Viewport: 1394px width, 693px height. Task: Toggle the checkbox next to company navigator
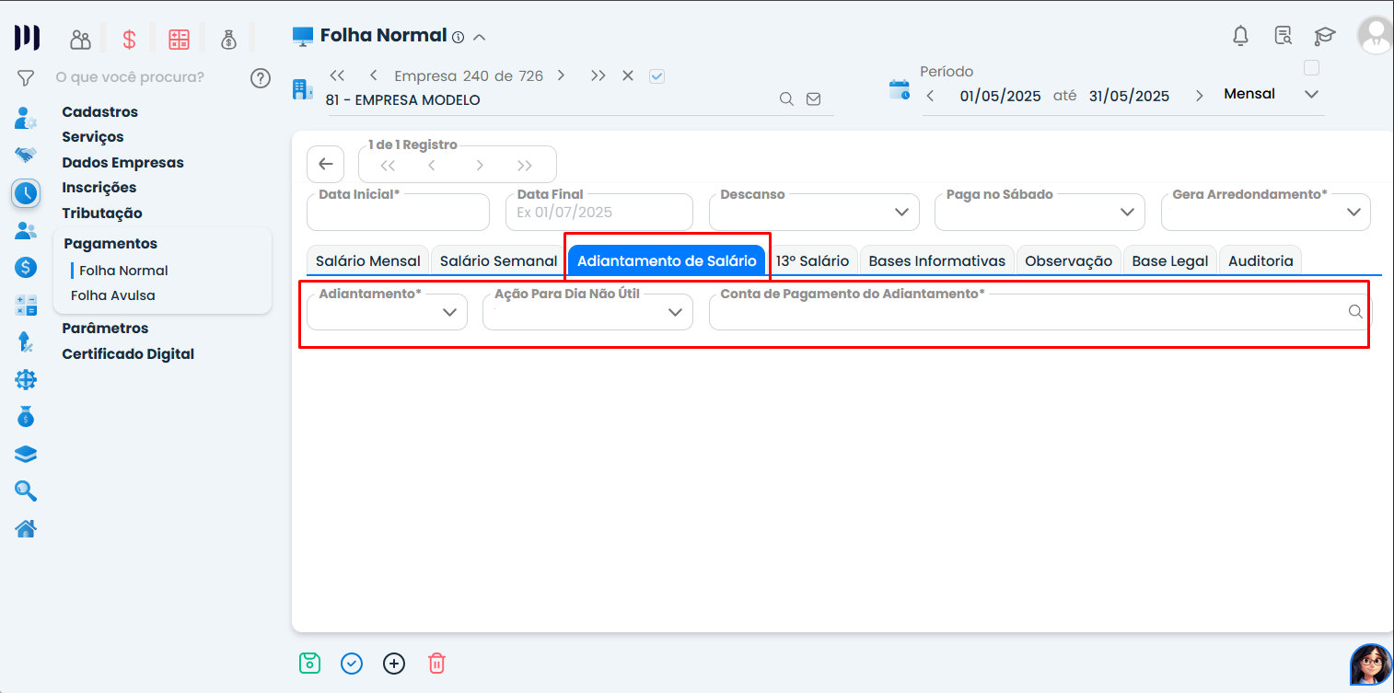click(656, 76)
